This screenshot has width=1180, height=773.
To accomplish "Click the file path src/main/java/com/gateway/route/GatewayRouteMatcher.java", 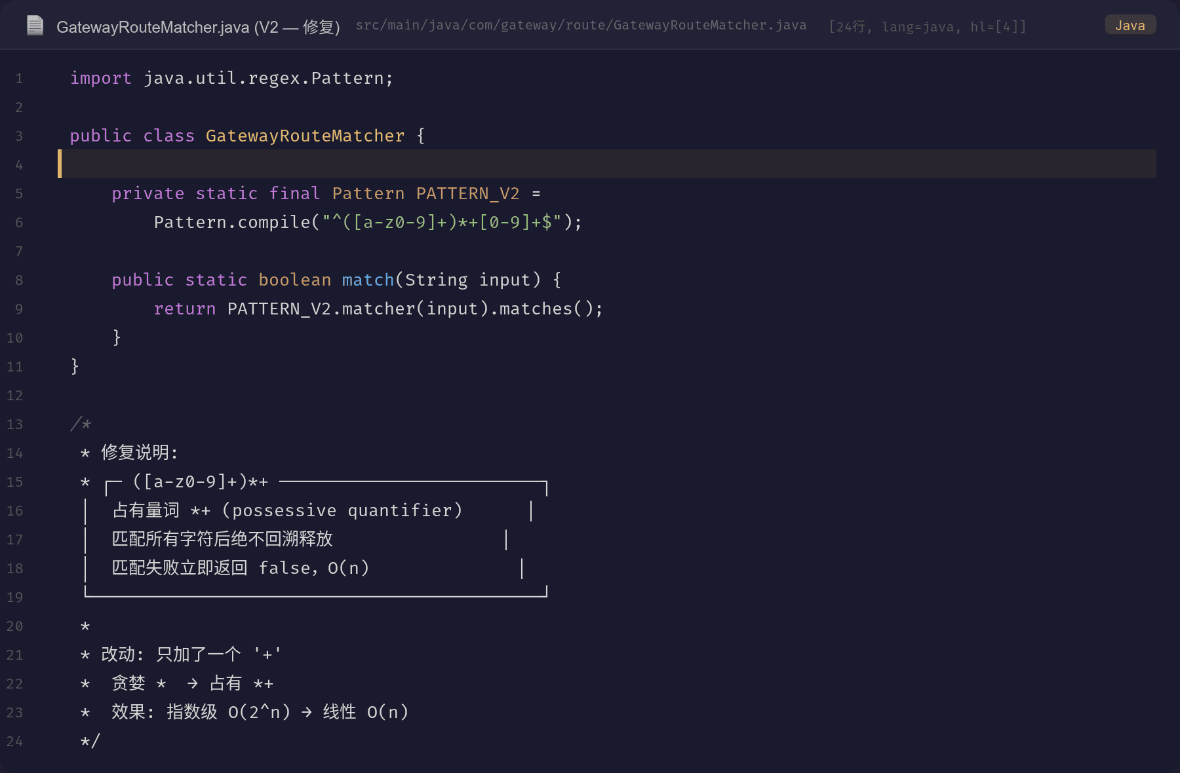I will pyautogui.click(x=581, y=26).
